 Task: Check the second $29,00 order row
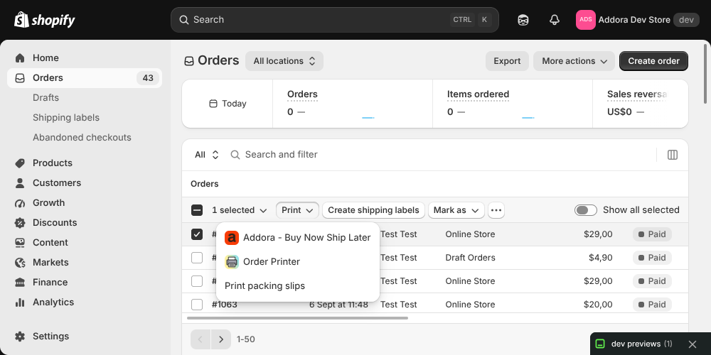tap(197, 281)
